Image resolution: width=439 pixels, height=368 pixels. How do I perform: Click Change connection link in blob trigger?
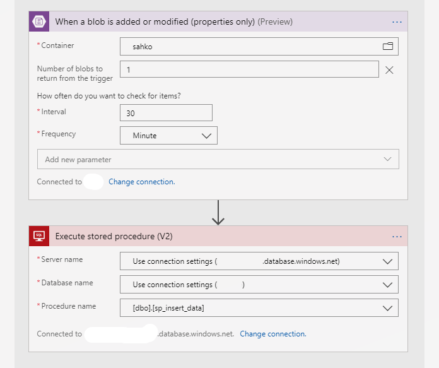pyautogui.click(x=141, y=182)
